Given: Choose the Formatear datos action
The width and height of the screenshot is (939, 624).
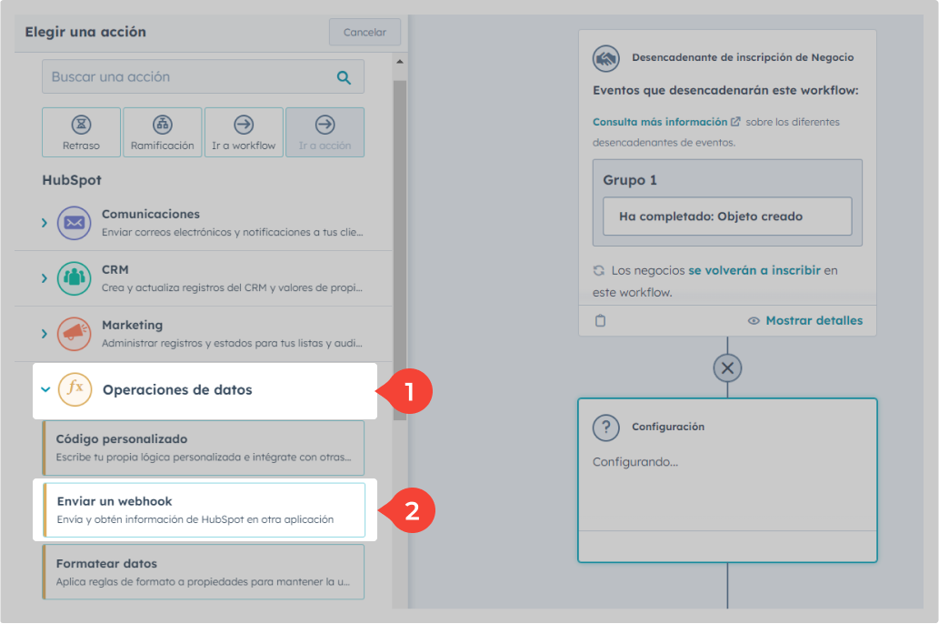Looking at the screenshot, I should click(x=204, y=572).
